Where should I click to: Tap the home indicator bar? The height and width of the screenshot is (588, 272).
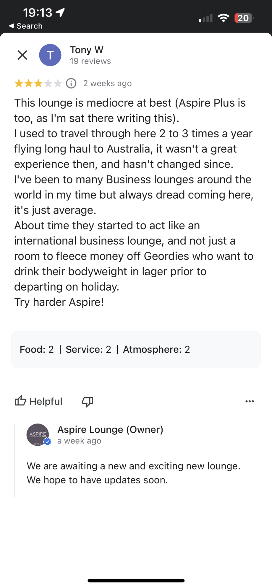tap(136, 581)
